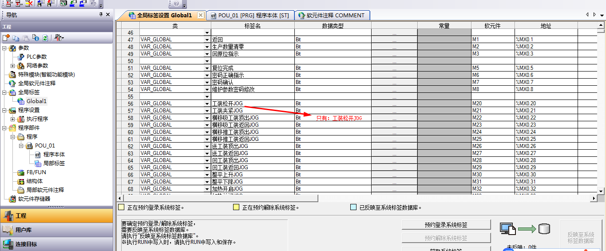Open class dropdown for row 56 工装松开JOG
Viewport: 606px width, 251px height.
(x=207, y=104)
